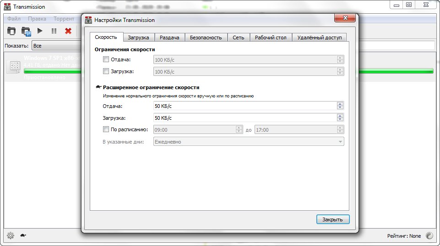Click the Расширенное ограничение скорости heading
Image resolution: width=440 pixels, height=246 pixels.
pos(151,87)
